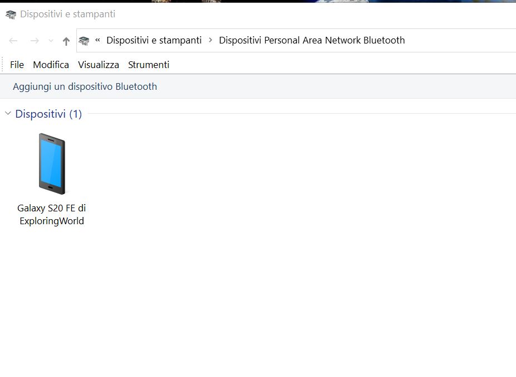Open recent locations dropdown arrow
Screen dimensions: 516x377
(x=51, y=41)
